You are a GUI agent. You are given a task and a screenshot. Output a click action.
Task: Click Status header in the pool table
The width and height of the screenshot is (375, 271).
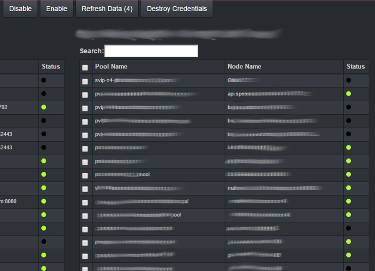point(355,66)
